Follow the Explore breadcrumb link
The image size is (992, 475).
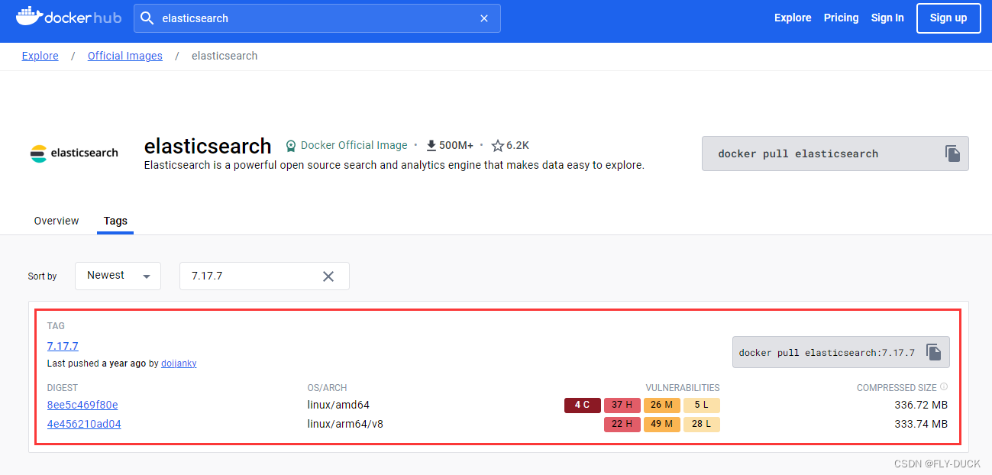coord(40,56)
